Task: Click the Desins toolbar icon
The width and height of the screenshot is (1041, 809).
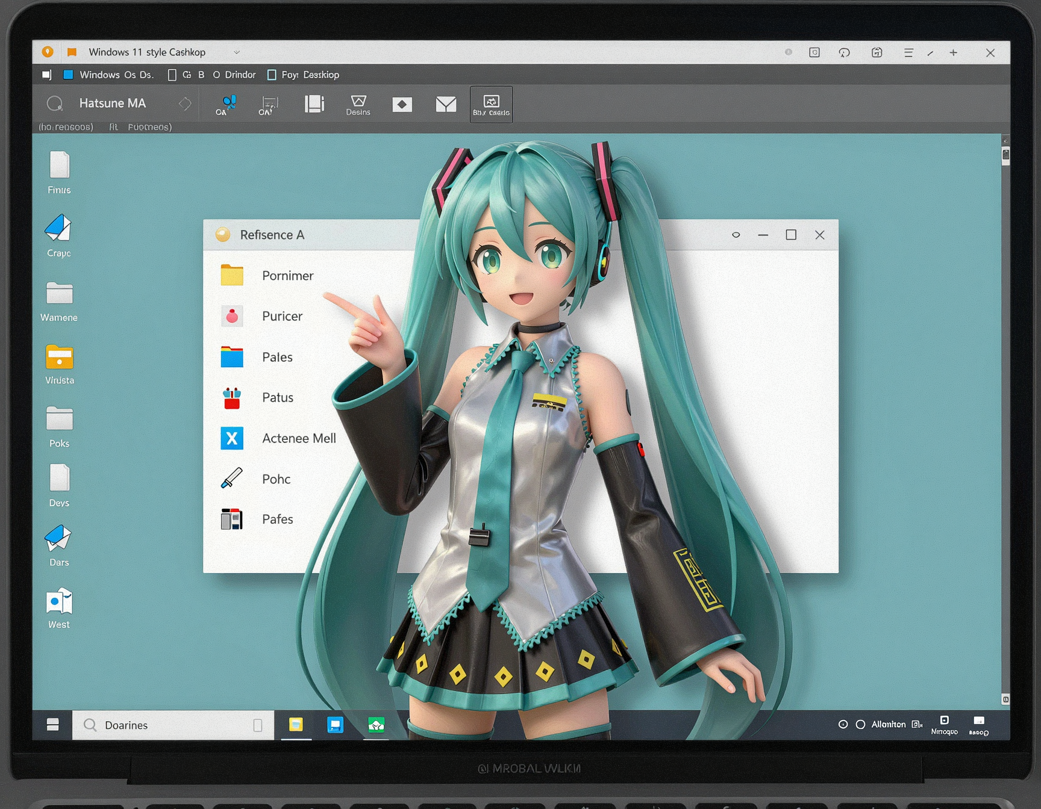Action: click(x=358, y=105)
